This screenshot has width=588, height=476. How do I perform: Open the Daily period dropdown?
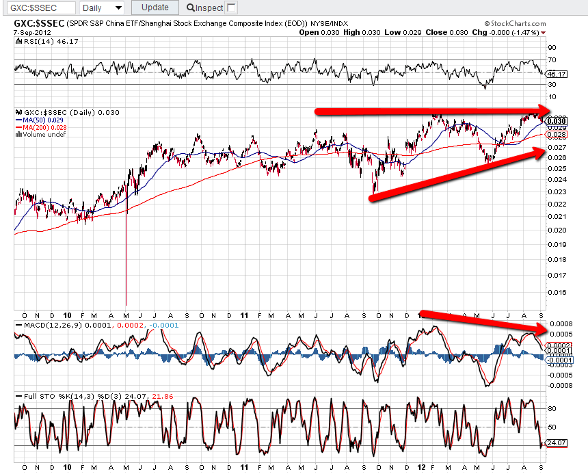click(x=102, y=8)
